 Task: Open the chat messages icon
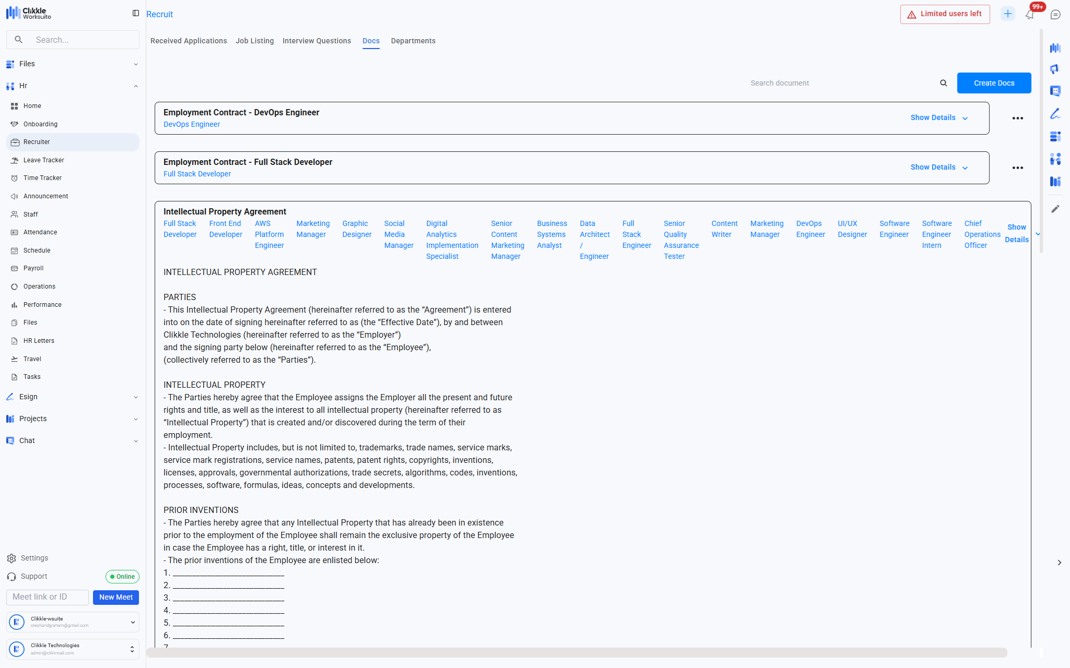pos(1055,15)
